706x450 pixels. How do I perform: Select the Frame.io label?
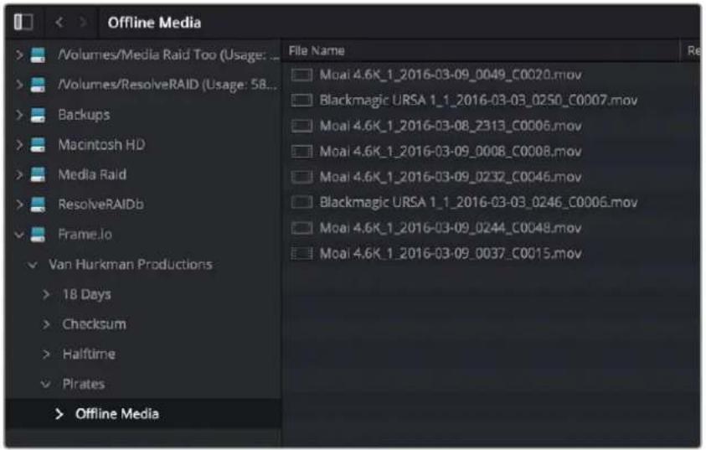coord(85,235)
